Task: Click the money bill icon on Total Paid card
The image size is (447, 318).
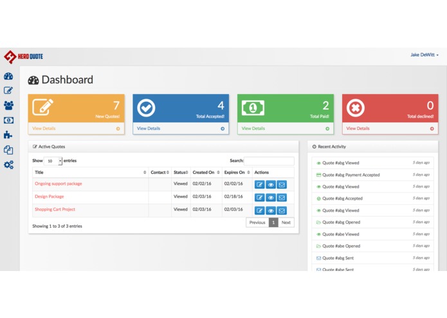Action: coord(253,108)
